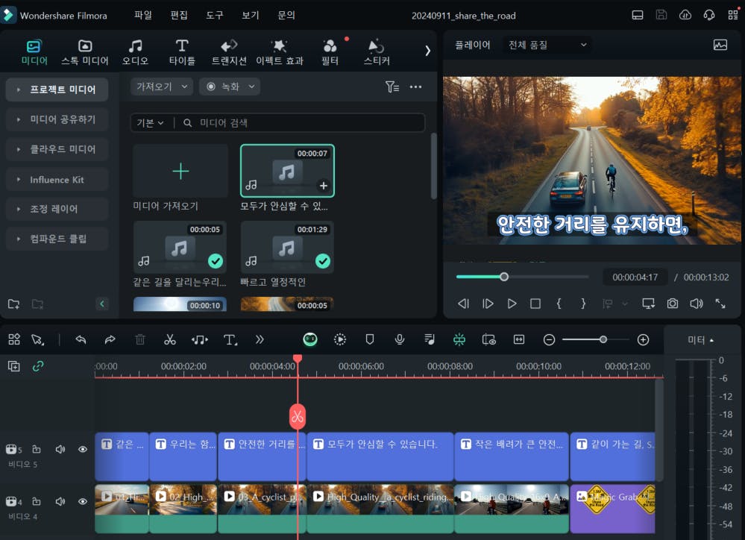The width and height of the screenshot is (745, 540).
Task: Split the clip with the scissors icon
Action: [169, 339]
